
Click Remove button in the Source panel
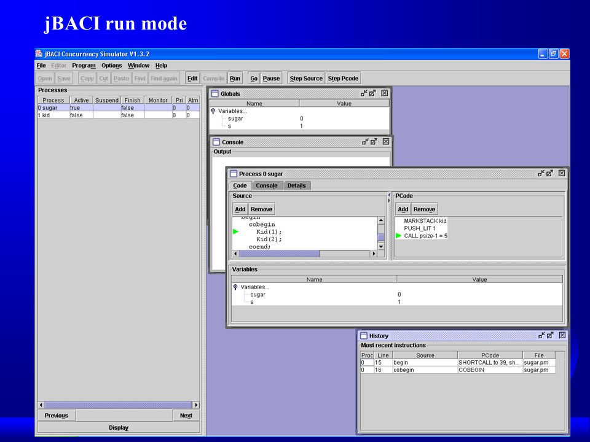click(262, 209)
